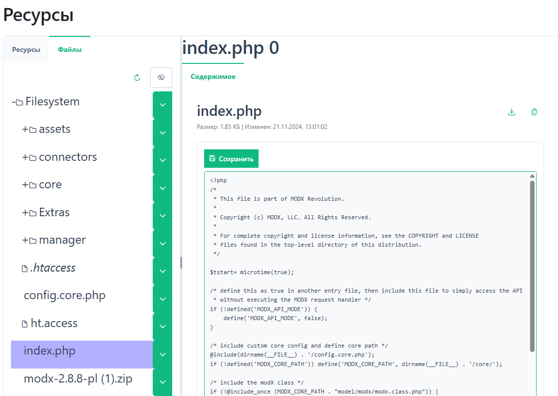Click the refresh file tree icon
The image size is (558, 396).
(x=137, y=78)
